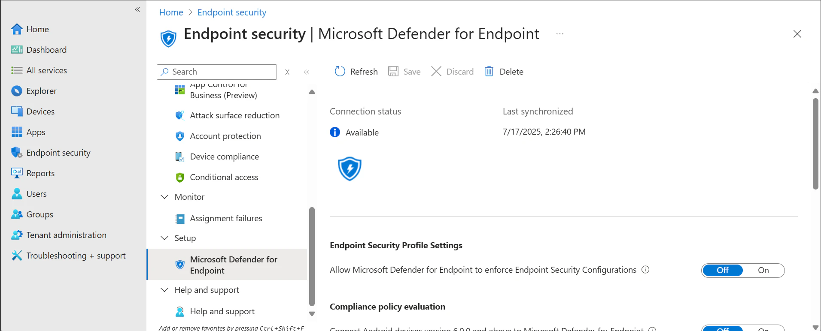Click Endpoint security shield icon in sidebar
Viewport: 821px width, 331px height.
tap(17, 153)
